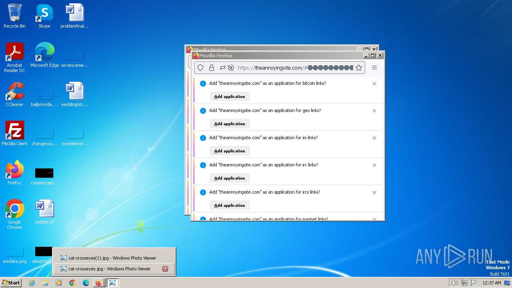512x288 pixels.
Task: Open Edge from the taskbar
Action: coord(86,283)
